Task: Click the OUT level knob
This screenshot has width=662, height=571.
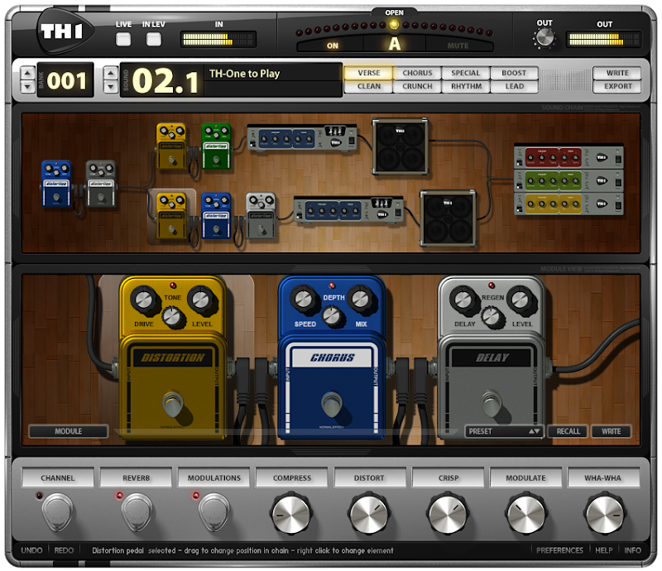Action: (544, 37)
